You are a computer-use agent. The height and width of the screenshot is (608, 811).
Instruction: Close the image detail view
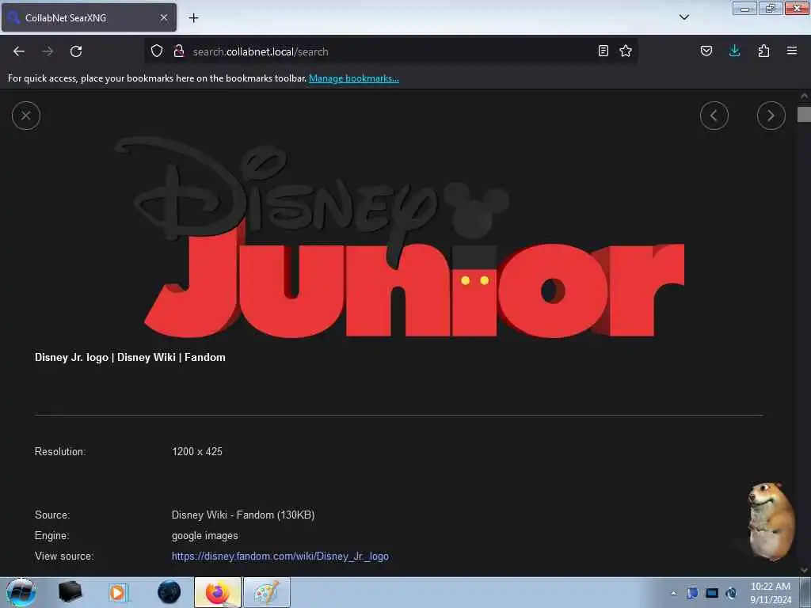(x=26, y=116)
